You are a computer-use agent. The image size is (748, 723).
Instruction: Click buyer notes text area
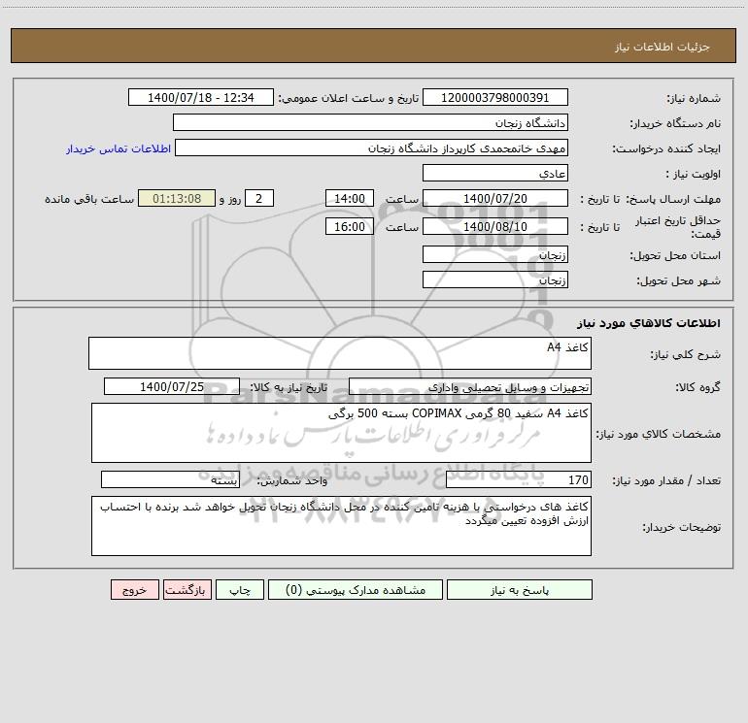341,526
